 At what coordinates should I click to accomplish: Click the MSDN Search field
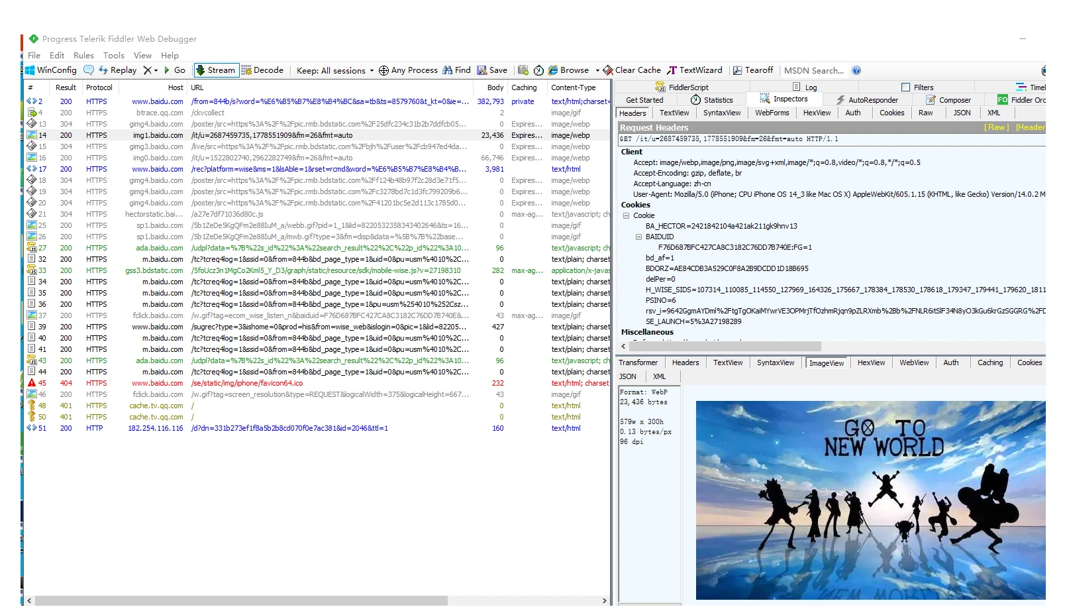pyautogui.click(x=814, y=70)
